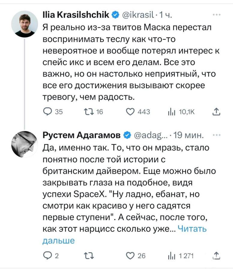The height and width of the screenshot is (270, 233).
Task: Like Рустем Адагамов's reply
Action: pos(130,256)
